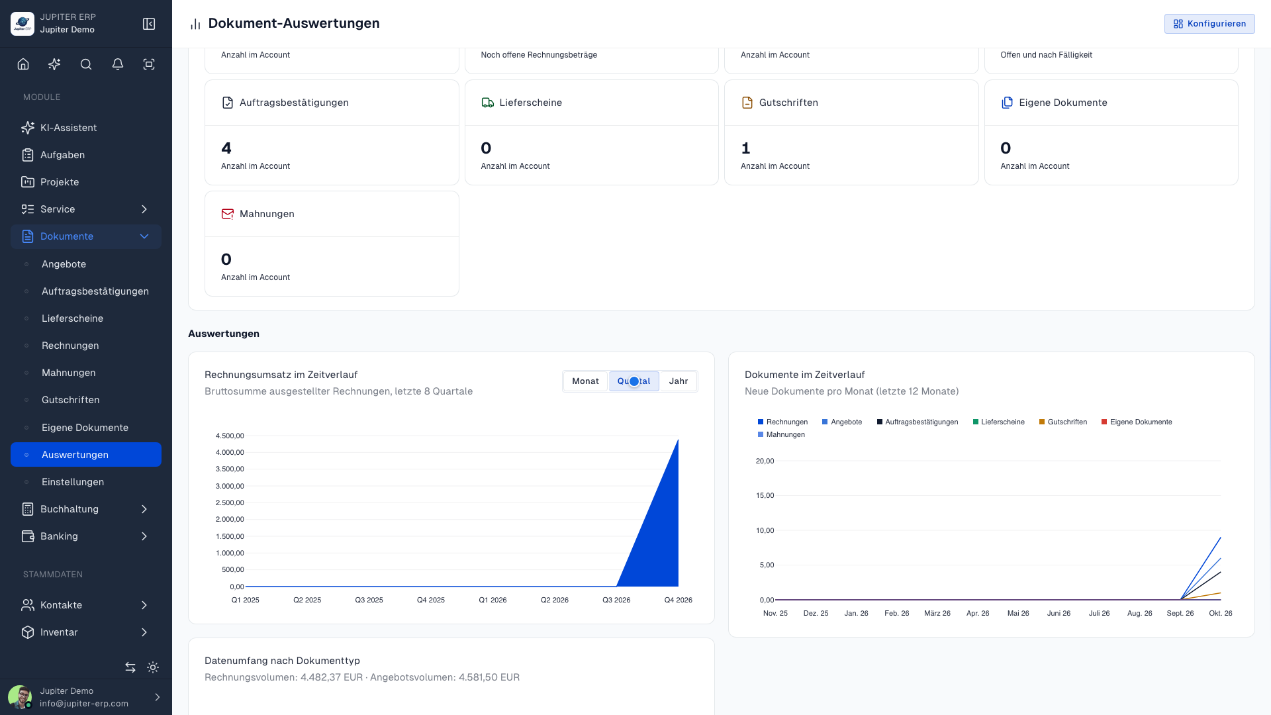Toggle light theme sun icon
Viewport: 1271px width, 715px height.
(153, 667)
